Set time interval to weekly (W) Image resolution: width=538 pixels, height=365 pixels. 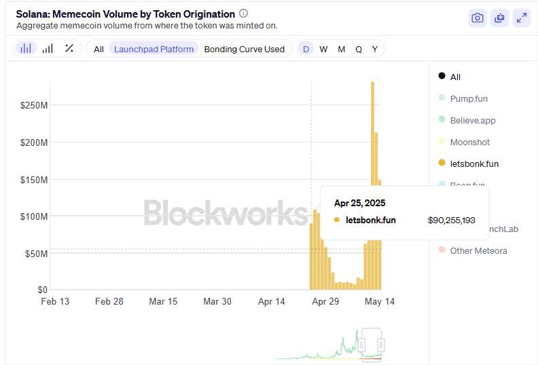coord(323,49)
